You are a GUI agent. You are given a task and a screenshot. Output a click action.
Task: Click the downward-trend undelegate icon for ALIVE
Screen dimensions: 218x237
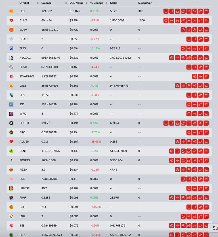click(x=195, y=21)
